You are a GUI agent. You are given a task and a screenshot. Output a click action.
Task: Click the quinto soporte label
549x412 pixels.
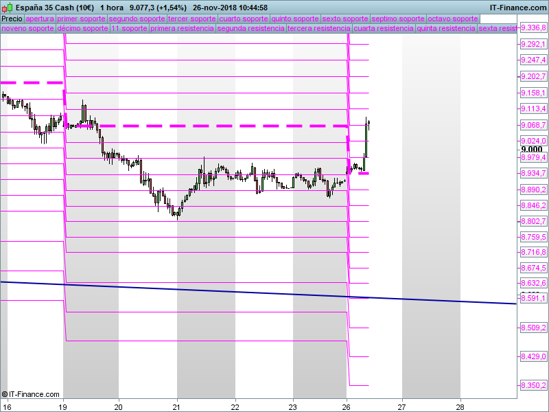coord(295,19)
